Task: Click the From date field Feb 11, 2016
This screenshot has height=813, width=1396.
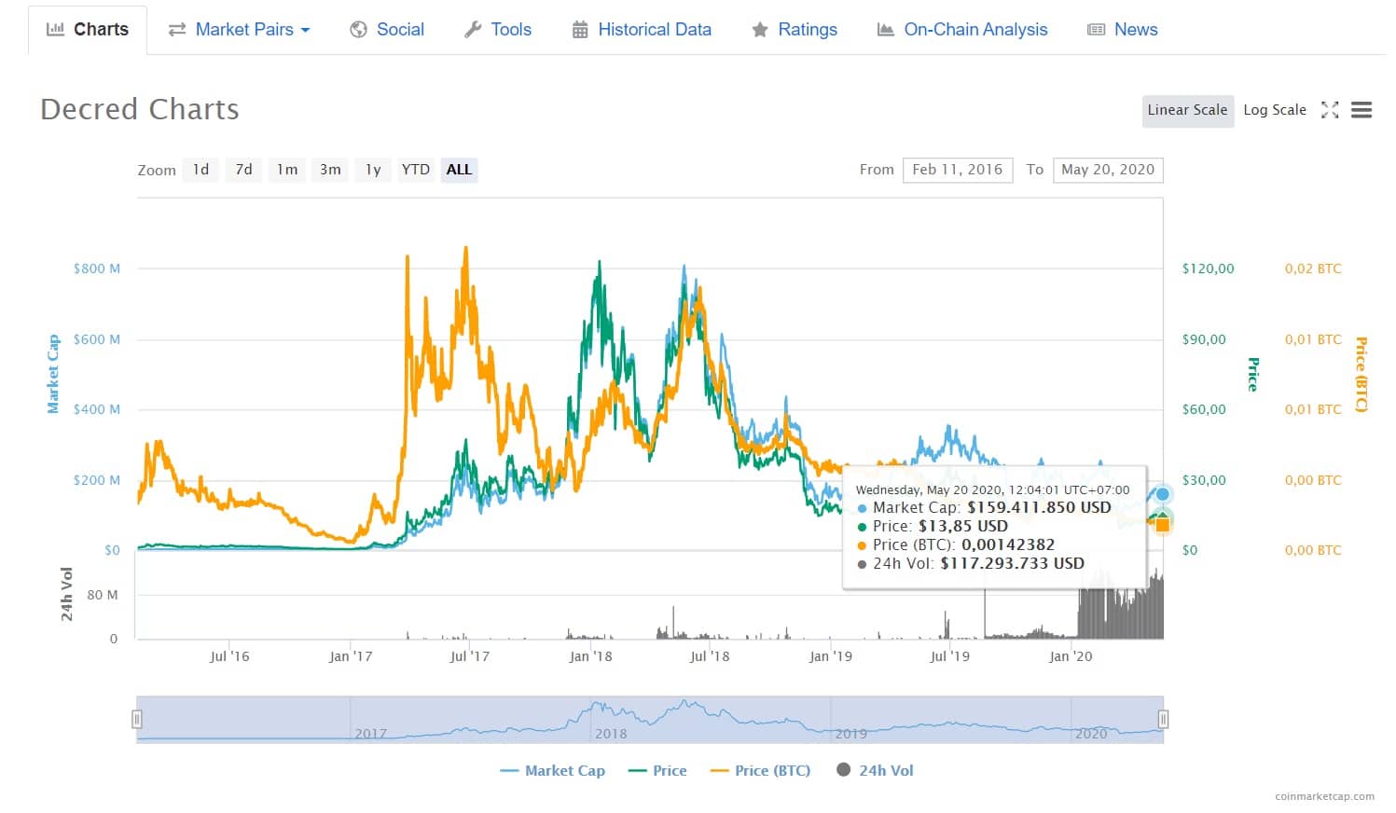Action: [958, 170]
